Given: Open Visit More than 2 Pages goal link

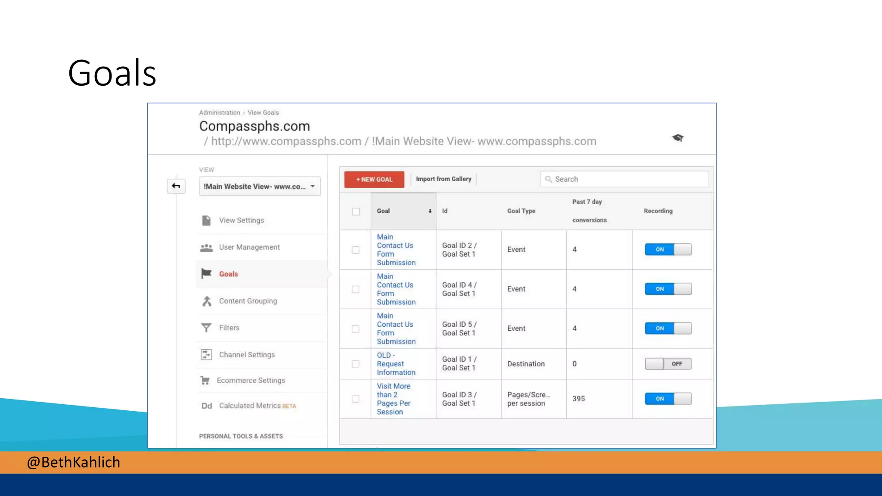Looking at the screenshot, I should point(393,399).
